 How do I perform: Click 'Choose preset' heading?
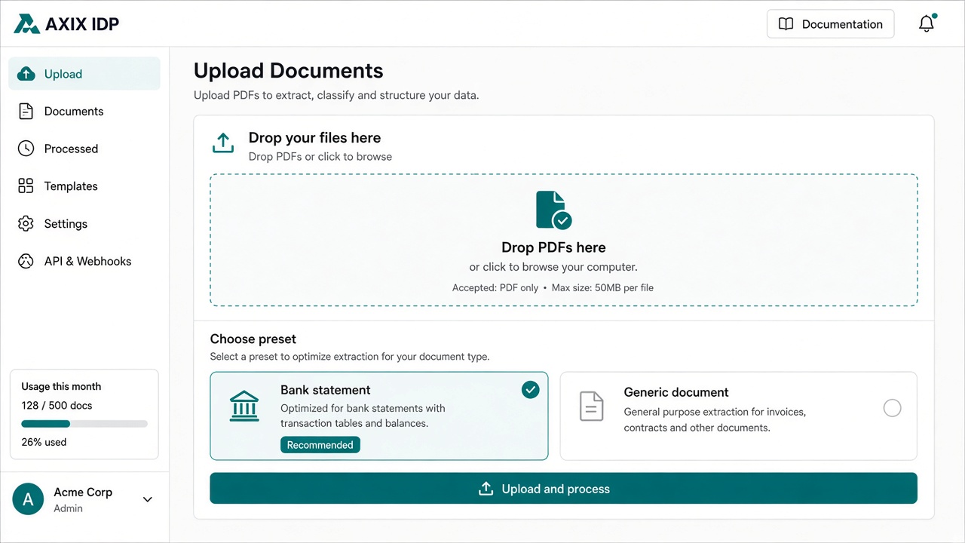point(253,339)
